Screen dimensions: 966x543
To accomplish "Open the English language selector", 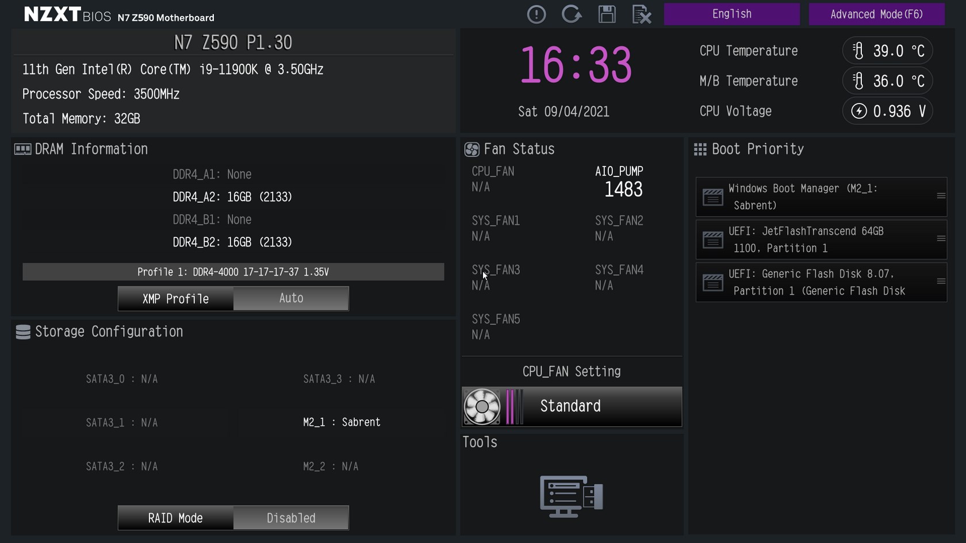I will [x=731, y=14].
